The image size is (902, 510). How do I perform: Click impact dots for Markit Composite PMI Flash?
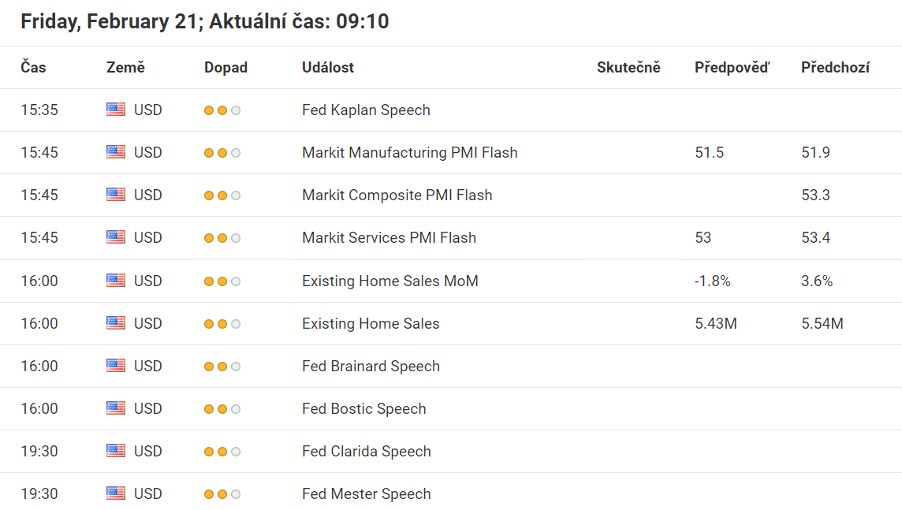click(222, 195)
